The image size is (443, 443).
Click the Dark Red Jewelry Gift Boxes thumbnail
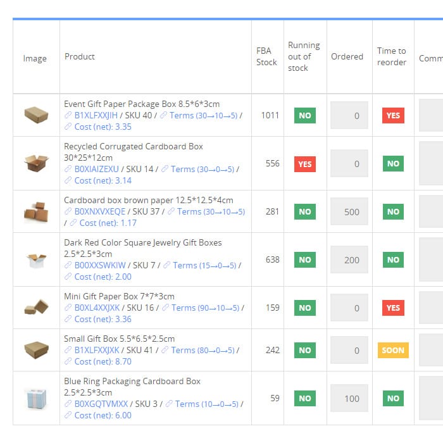(x=36, y=259)
